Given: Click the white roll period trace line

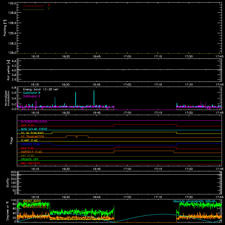Looking at the screenshot, I should pyautogui.click(x=119, y=69).
